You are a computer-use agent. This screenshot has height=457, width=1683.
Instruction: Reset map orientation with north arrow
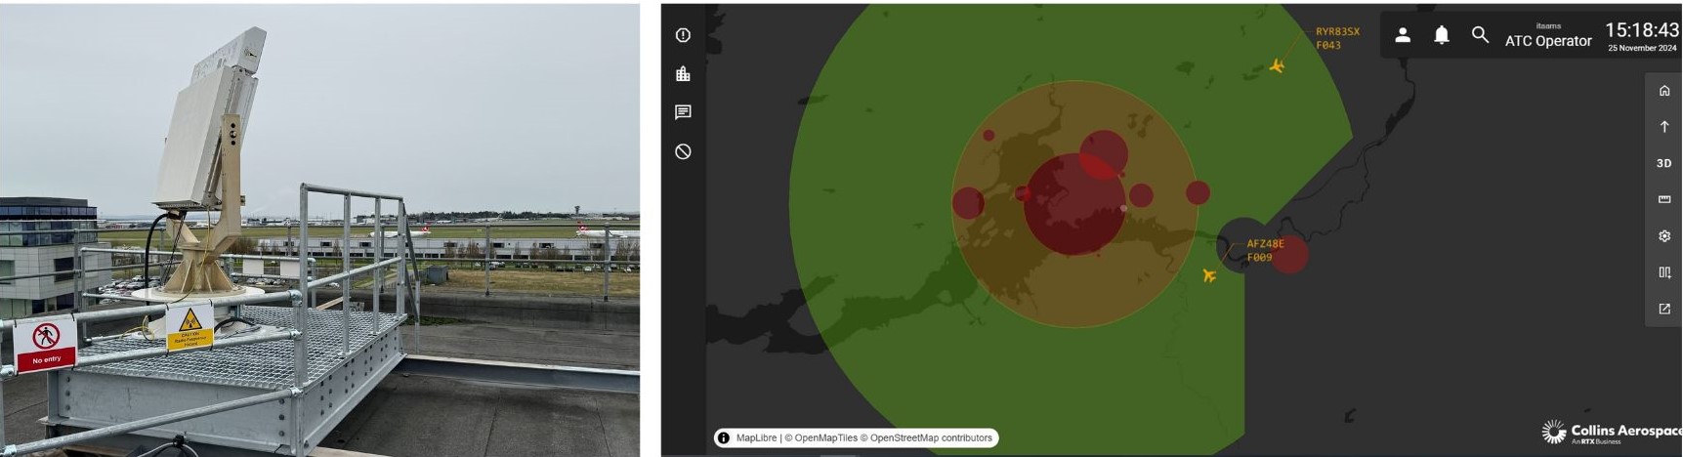[x=1664, y=127]
